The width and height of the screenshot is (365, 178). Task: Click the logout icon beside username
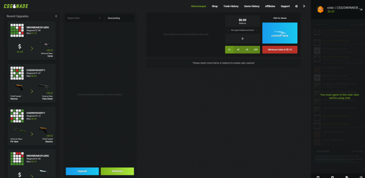click(361, 10)
